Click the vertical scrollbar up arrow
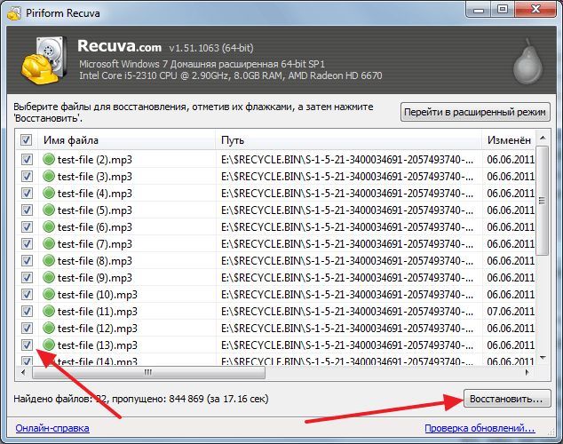 [543, 138]
